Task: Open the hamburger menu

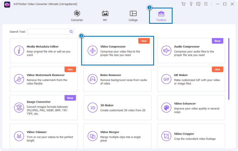Action: coord(206,4)
